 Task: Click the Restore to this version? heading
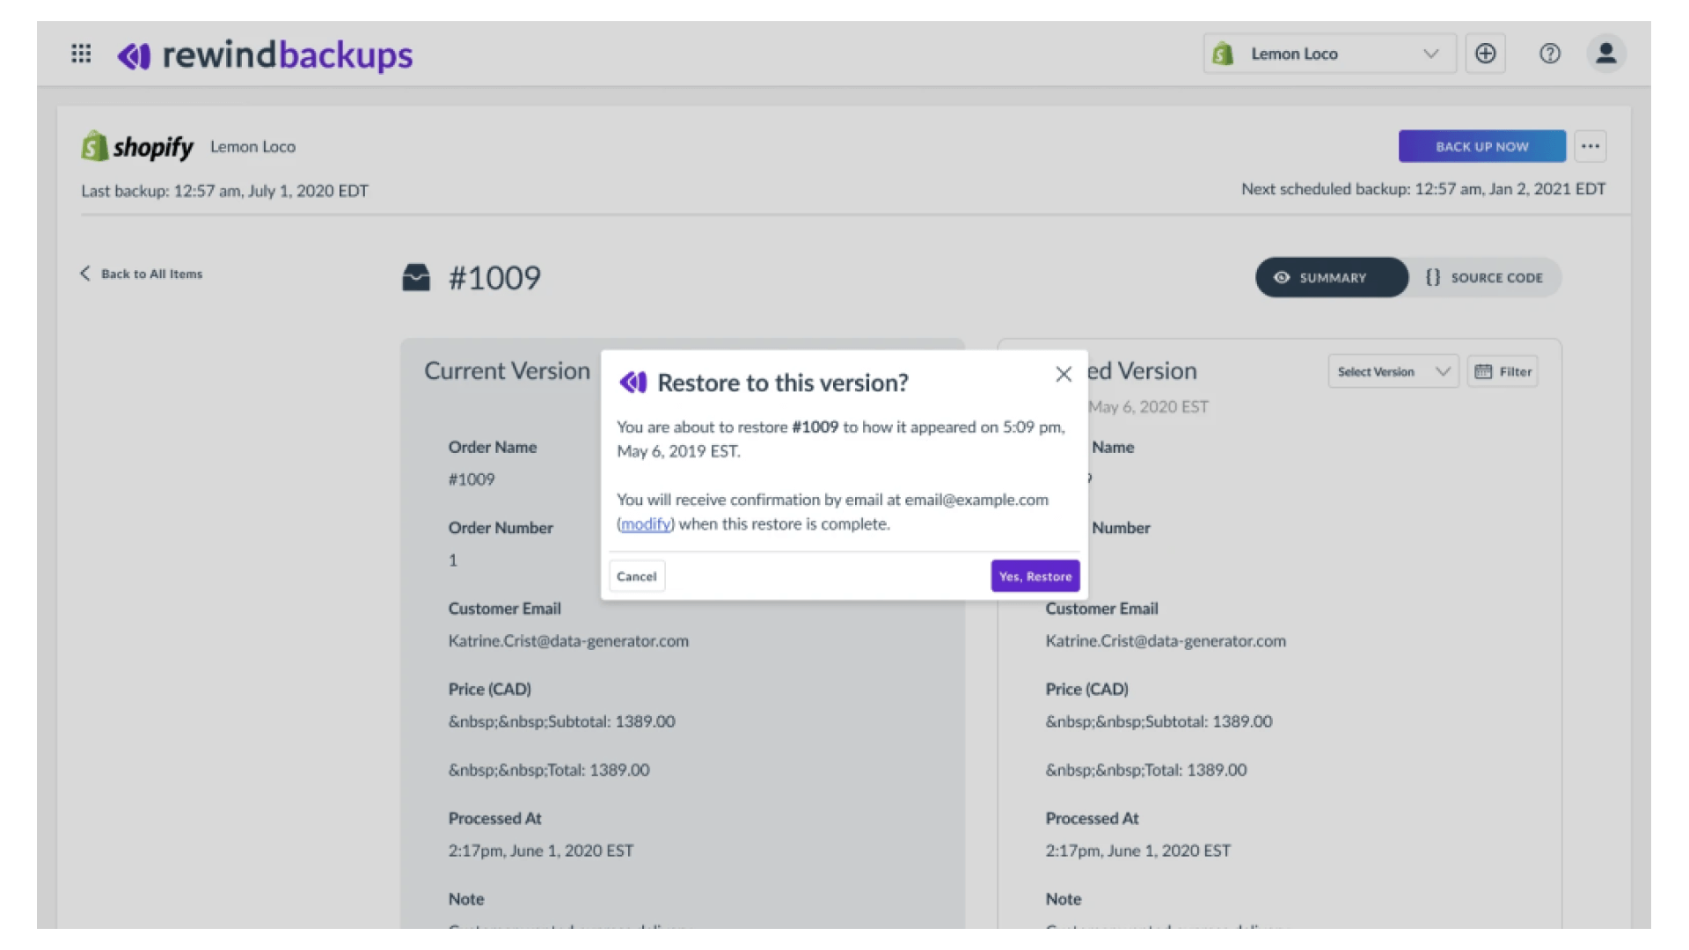click(783, 383)
